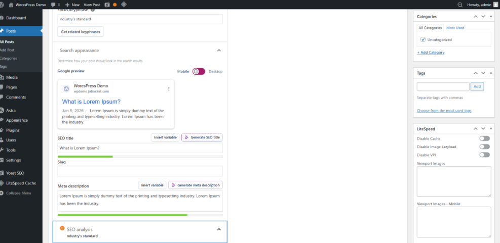The image size is (500, 243).
Task: Click into the Slug input field
Action: 140,171
